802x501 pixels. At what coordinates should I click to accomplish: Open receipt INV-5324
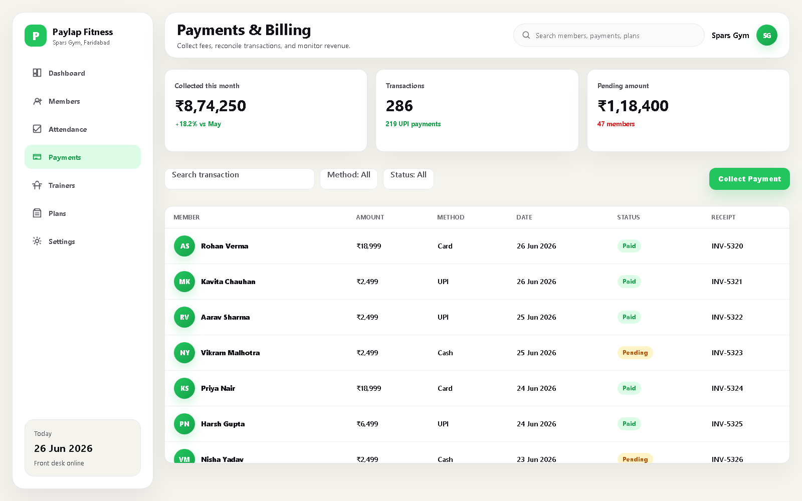click(727, 388)
